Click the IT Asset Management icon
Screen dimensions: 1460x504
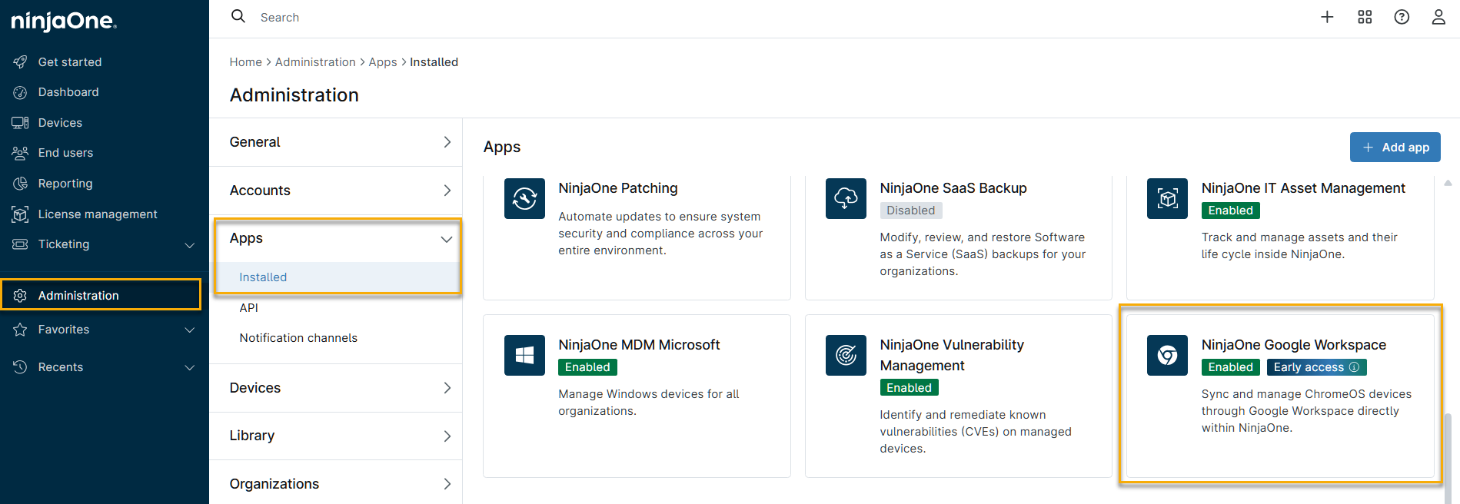(1167, 198)
